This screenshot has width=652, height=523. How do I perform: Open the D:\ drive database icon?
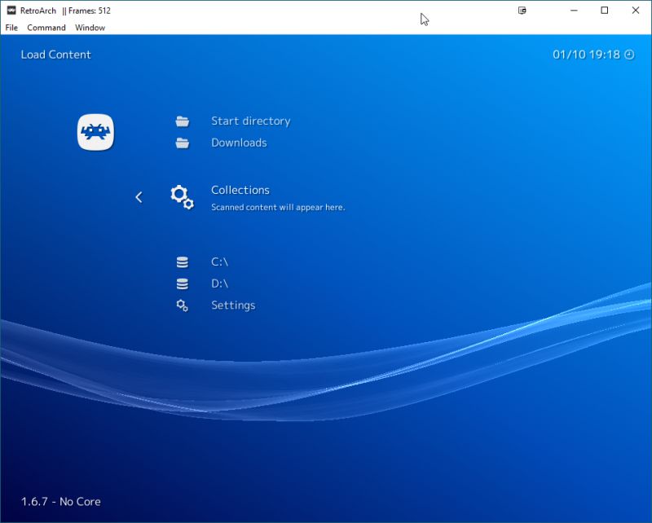181,283
